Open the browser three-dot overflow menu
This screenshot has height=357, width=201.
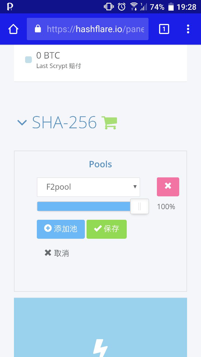point(188,29)
